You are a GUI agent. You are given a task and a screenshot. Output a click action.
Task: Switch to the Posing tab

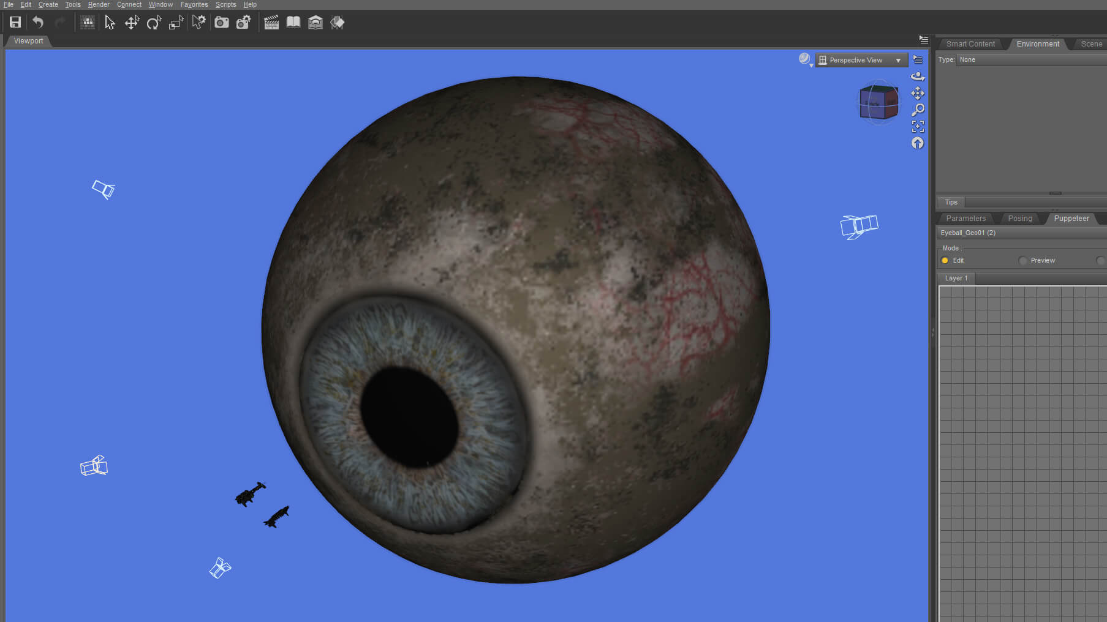tap(1020, 218)
